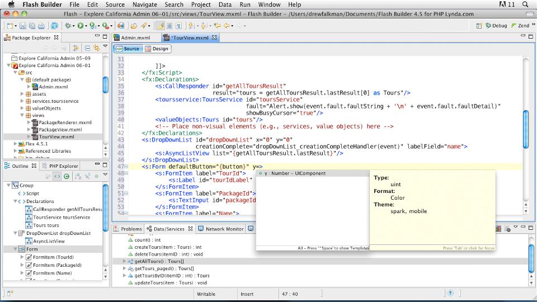Click the Previous Annotation arrow icon

coord(204,26)
